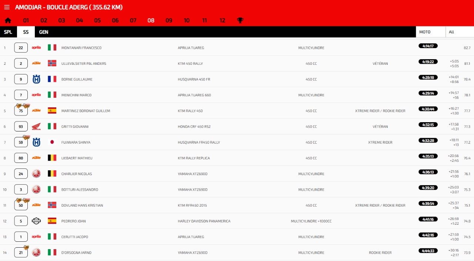Click Spanish flag next to Pedrero Joan
Screen dimensions: 474x261
(52, 221)
